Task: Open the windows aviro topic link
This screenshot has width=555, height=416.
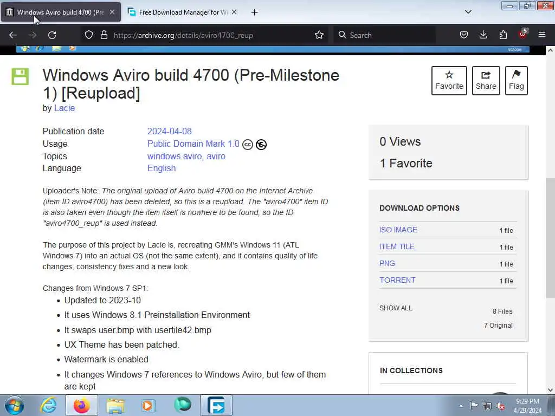Action: tap(175, 156)
